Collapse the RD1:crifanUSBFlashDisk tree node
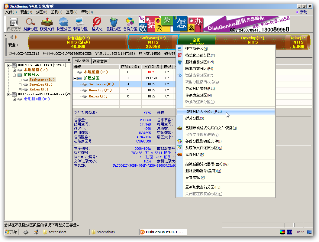319x242 pixels. (9, 94)
